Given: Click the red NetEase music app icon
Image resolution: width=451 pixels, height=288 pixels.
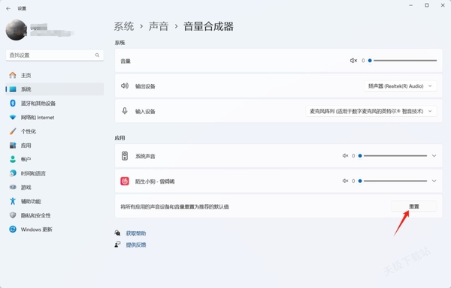Looking at the screenshot, I should coord(125,181).
